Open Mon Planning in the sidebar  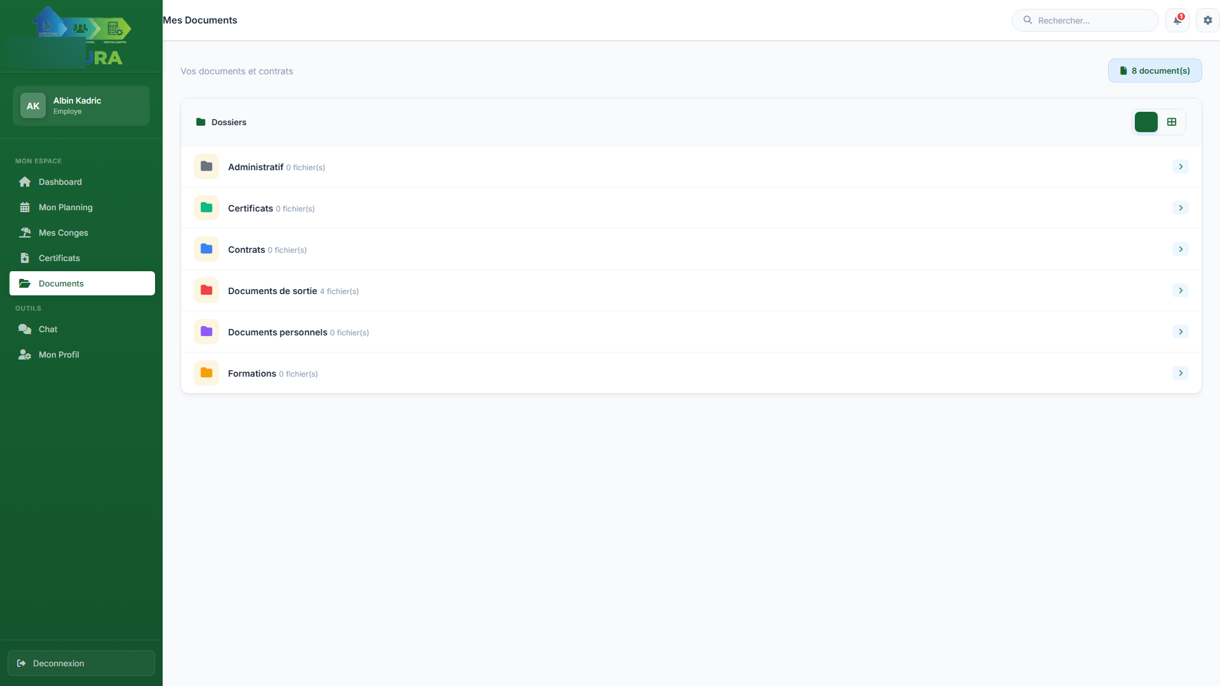(65, 207)
